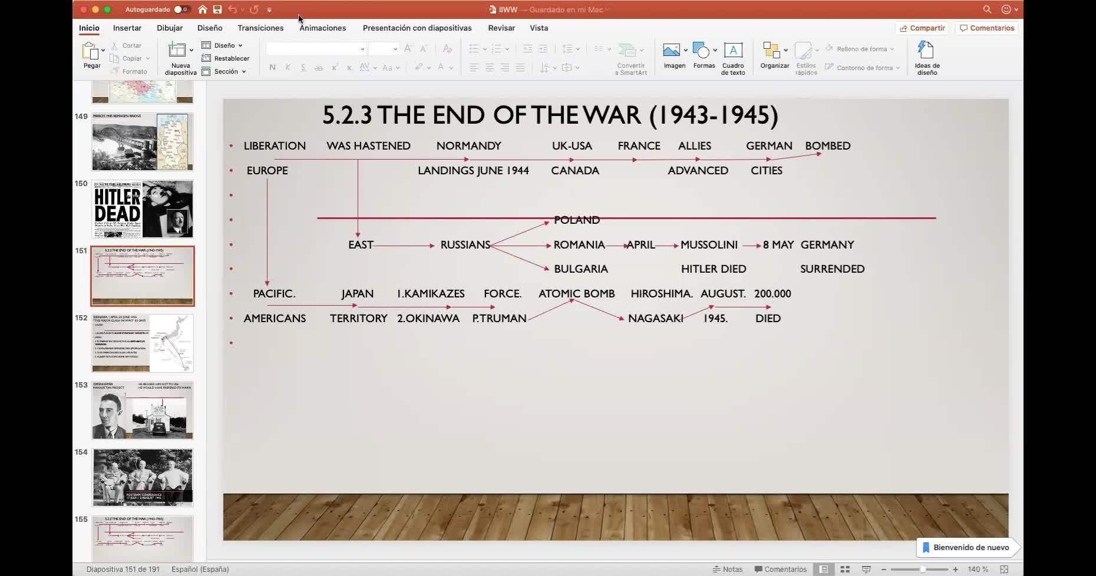Open the bullet list dropdown arrow

[484, 49]
